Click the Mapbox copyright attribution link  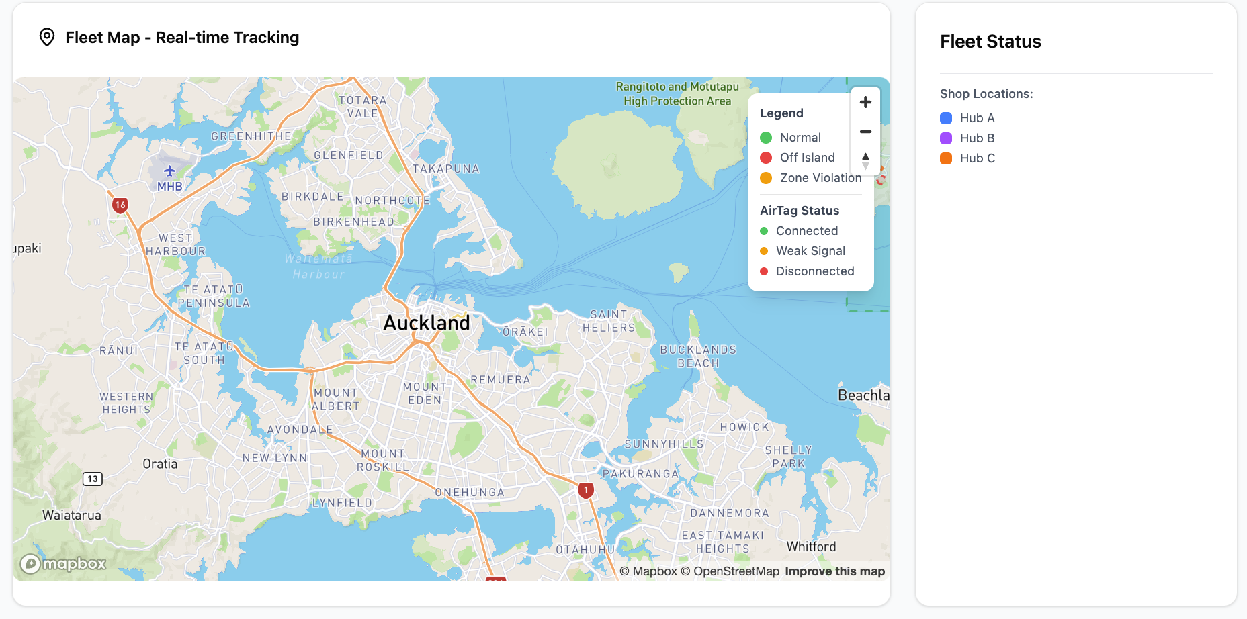click(651, 571)
